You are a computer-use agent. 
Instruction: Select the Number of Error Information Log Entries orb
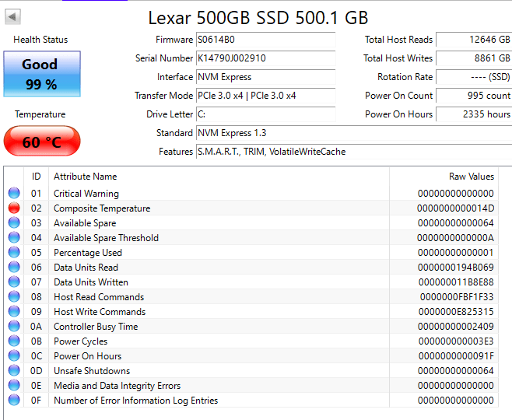click(14, 400)
